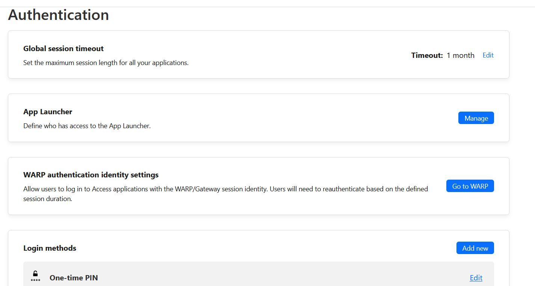Click the words "session duration" in WARP text
The image size is (535, 286).
tap(48, 199)
